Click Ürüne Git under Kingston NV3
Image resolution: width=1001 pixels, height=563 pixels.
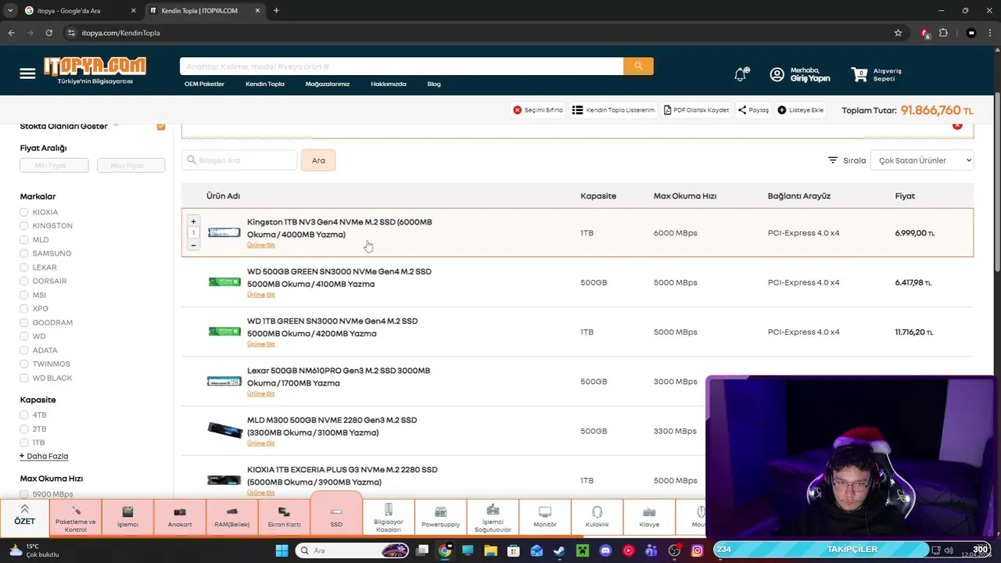click(261, 246)
